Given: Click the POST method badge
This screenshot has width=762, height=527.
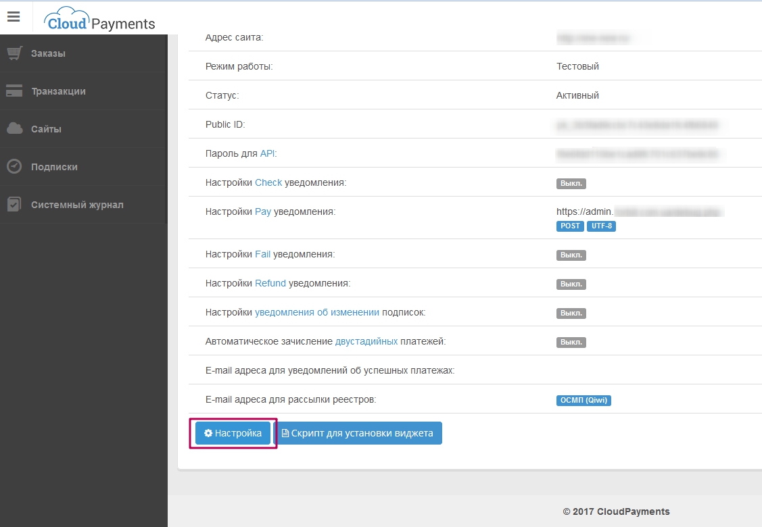Looking at the screenshot, I should 570,226.
